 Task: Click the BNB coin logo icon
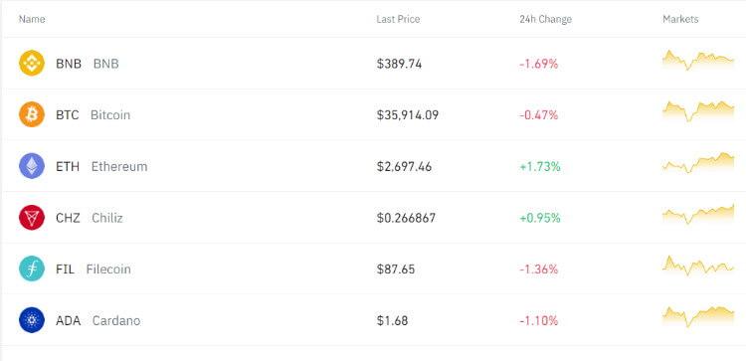click(x=32, y=64)
